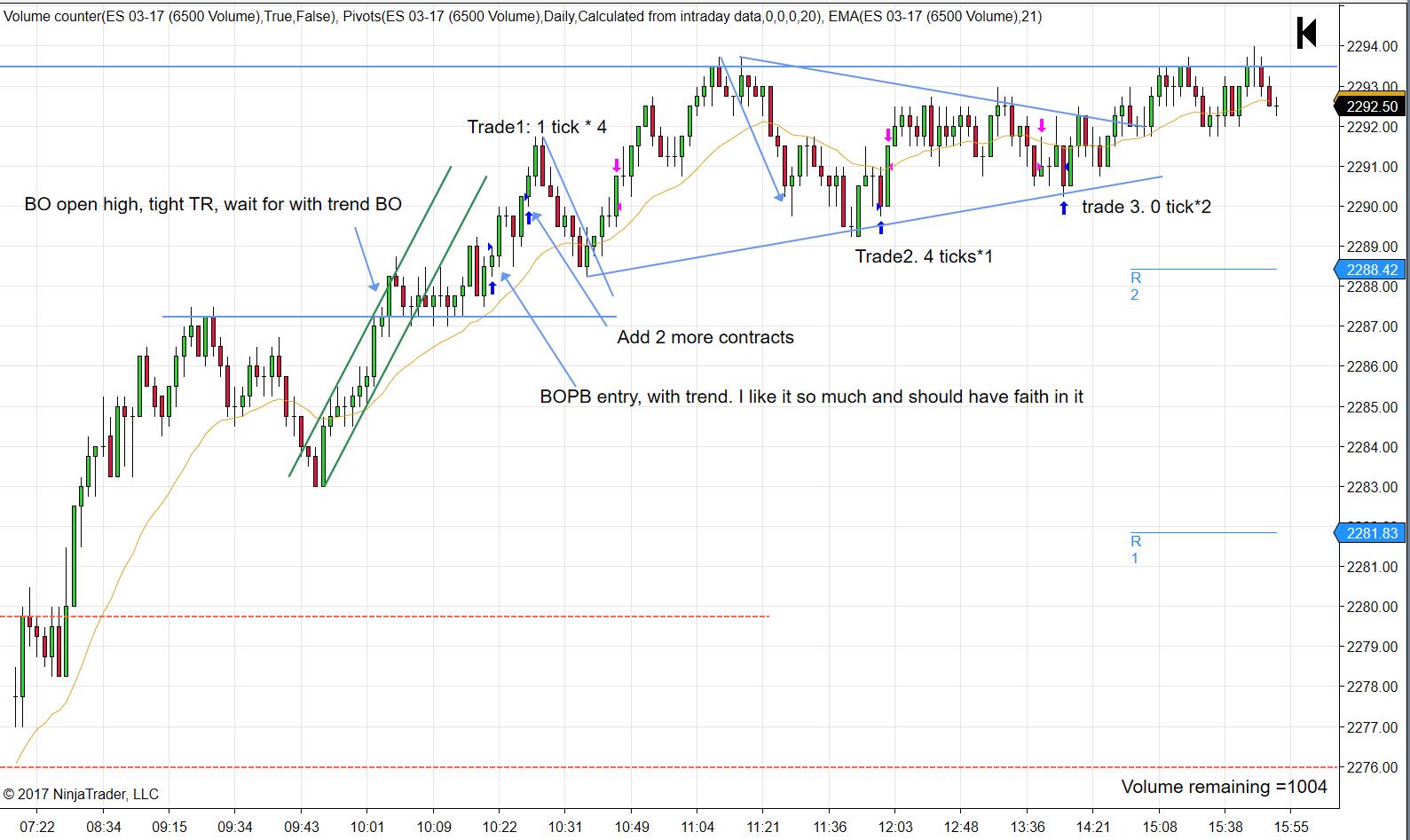Select the falling upper triangle trendline
This screenshot has width=1410, height=840.
point(941,91)
